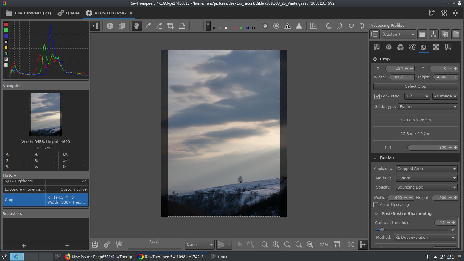Open the aspect ratio dropdown set to 3:2
This screenshot has width=464, height=261.
click(417, 96)
